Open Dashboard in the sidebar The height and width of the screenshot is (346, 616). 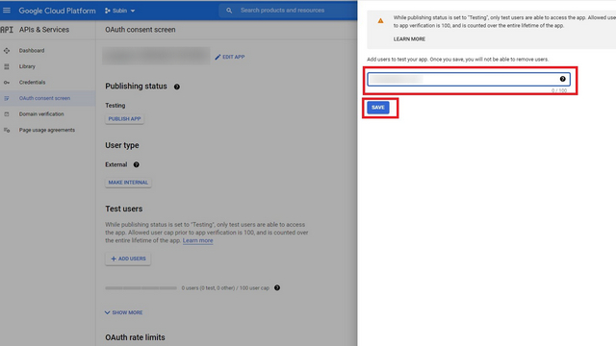click(32, 51)
